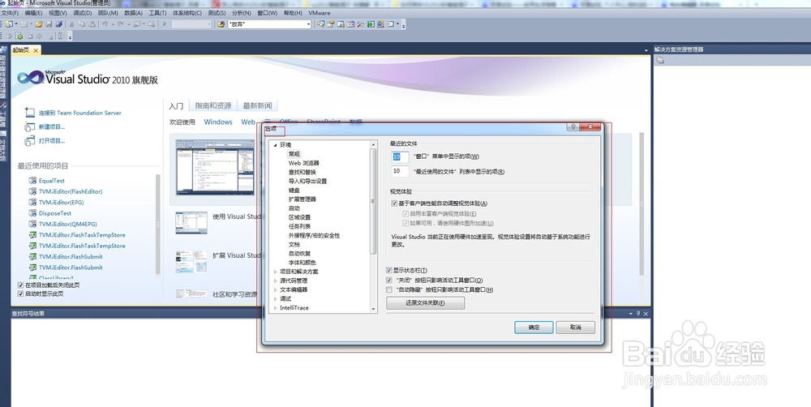811x407 pixels.
Task: Click the 还原文件关联(E) button
Action: click(x=425, y=303)
